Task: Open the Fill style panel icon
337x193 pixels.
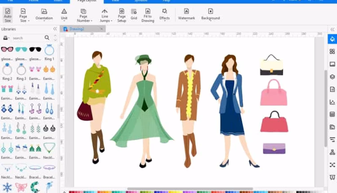Action: click(332, 39)
